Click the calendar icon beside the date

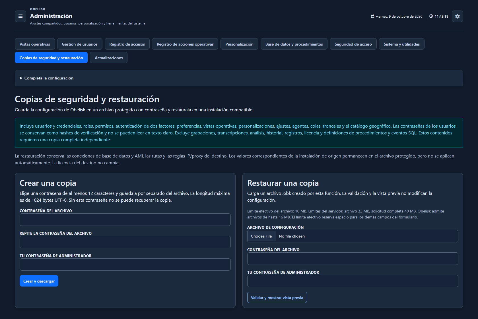373,16
